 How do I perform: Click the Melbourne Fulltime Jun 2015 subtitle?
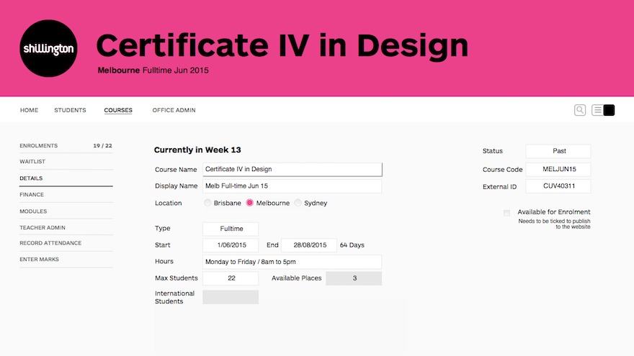pos(153,70)
